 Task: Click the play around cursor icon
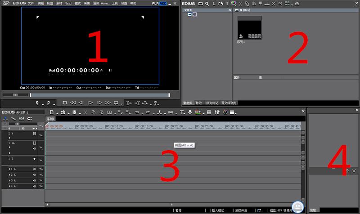point(145,103)
